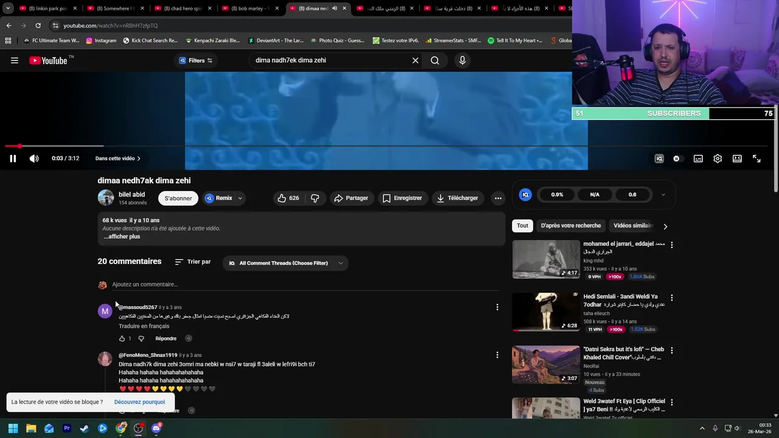779x438 pixels.
Task: Like the video with 626 likes
Action: coord(288,198)
